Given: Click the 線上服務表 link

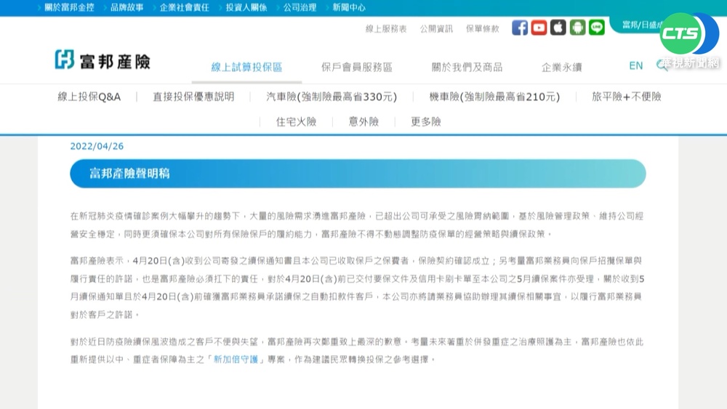Looking at the screenshot, I should 386,29.
